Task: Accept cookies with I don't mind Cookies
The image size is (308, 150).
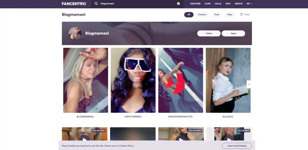Action: coord(237,146)
